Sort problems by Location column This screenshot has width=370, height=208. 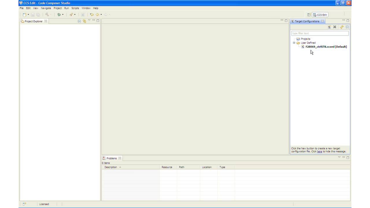(209, 167)
